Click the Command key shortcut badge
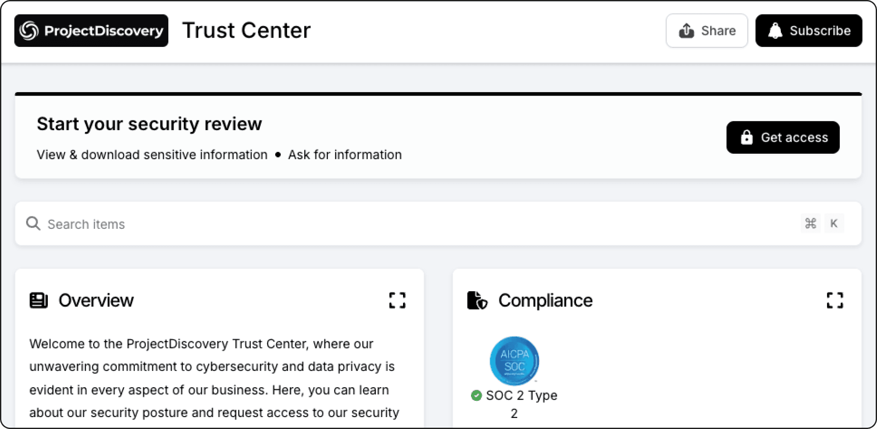 click(x=810, y=223)
